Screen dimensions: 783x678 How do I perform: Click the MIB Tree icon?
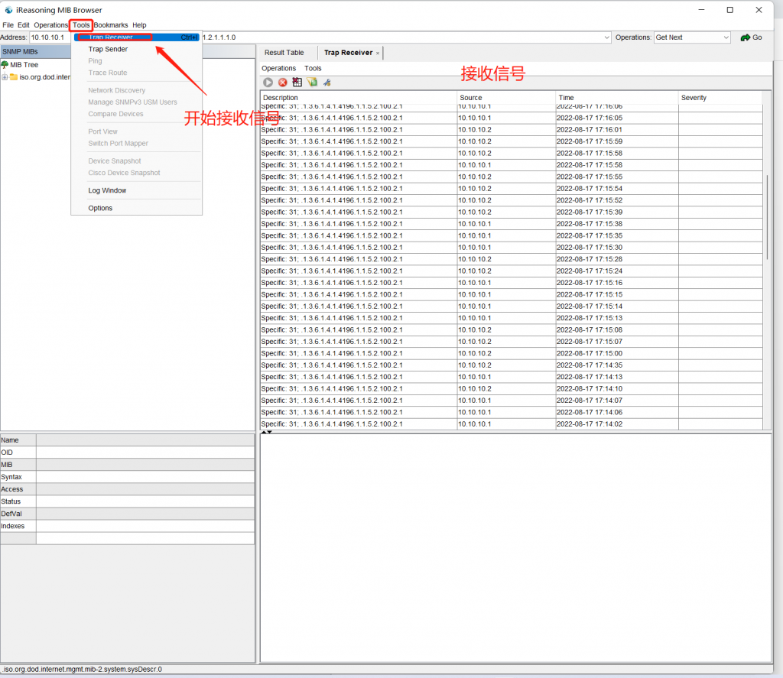pyautogui.click(x=5, y=64)
